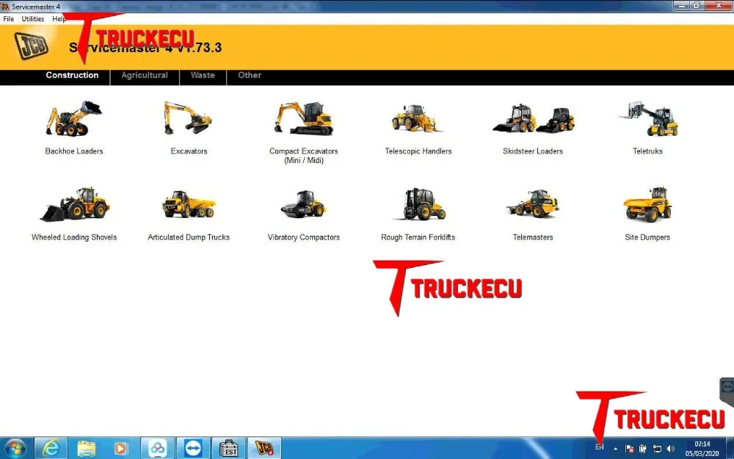Open the blue cloud app taskbar icon
Screen dimensions: 734x459
point(157,449)
